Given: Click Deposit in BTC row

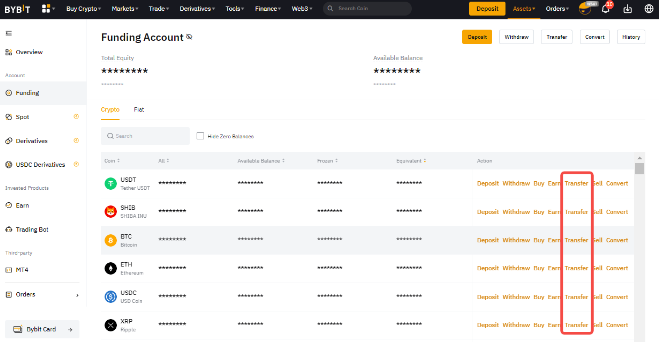Looking at the screenshot, I should [x=488, y=240].
